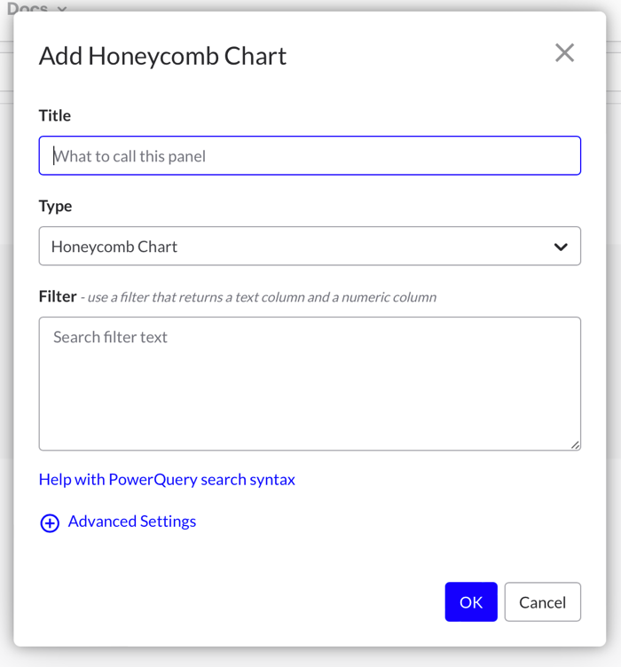Click the Add Honeycomb Chart heading
The width and height of the screenshot is (621, 667).
coord(162,56)
